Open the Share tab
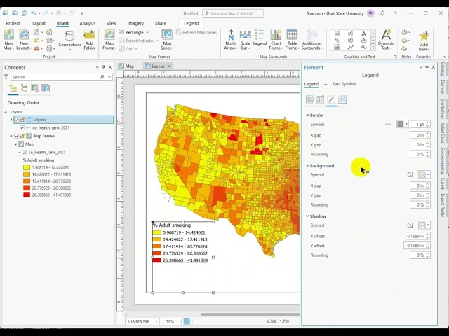The height and width of the screenshot is (336, 449). pyautogui.click(x=161, y=23)
